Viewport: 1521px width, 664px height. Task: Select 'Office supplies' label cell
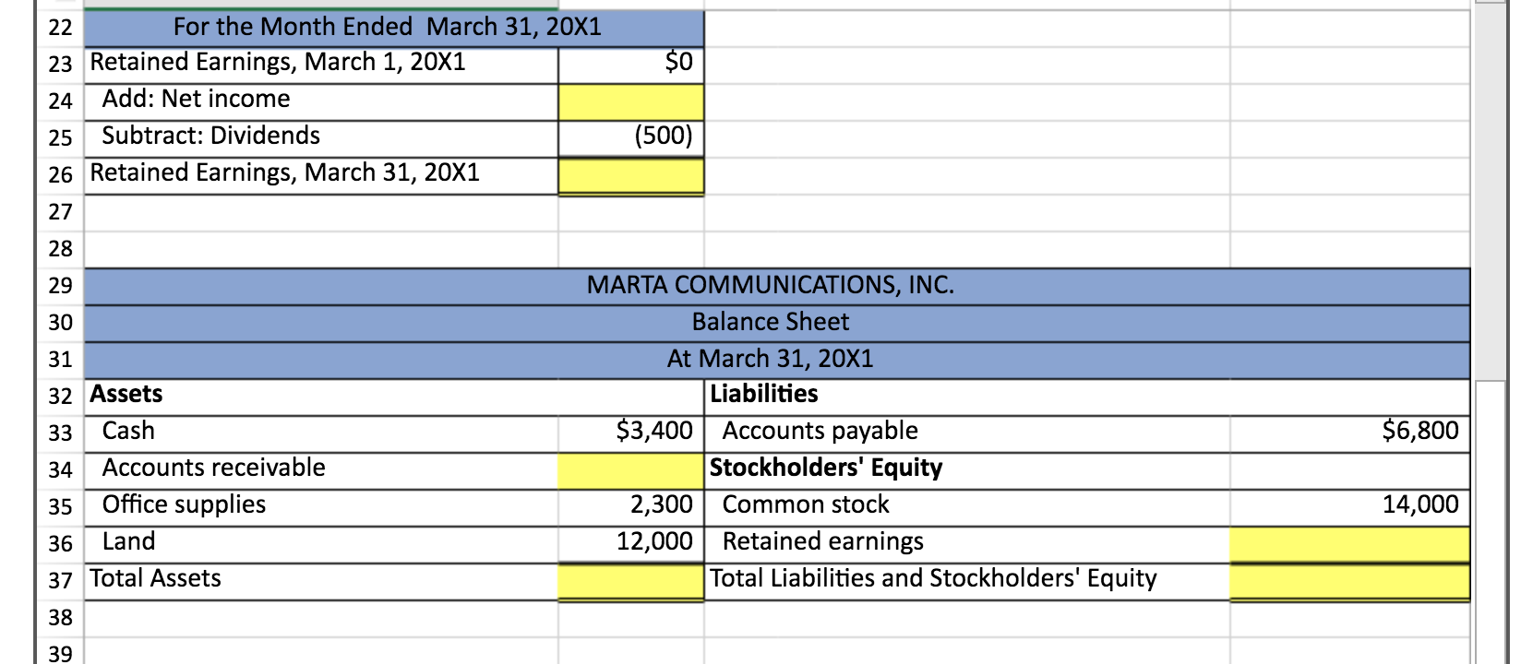[321, 508]
